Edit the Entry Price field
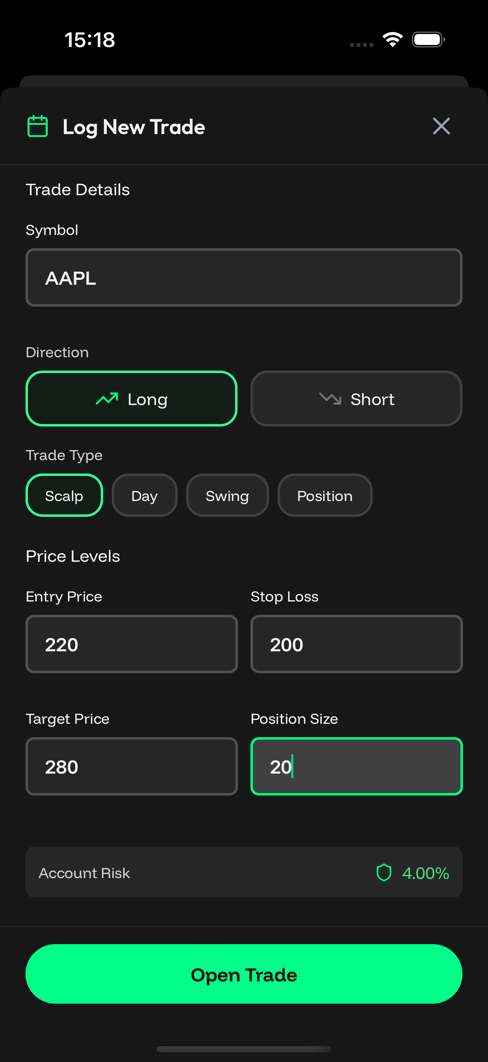 [132, 644]
